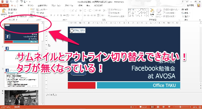Select slide 2 thumbnail
The height and width of the screenshot is (109, 202).
[21, 56]
